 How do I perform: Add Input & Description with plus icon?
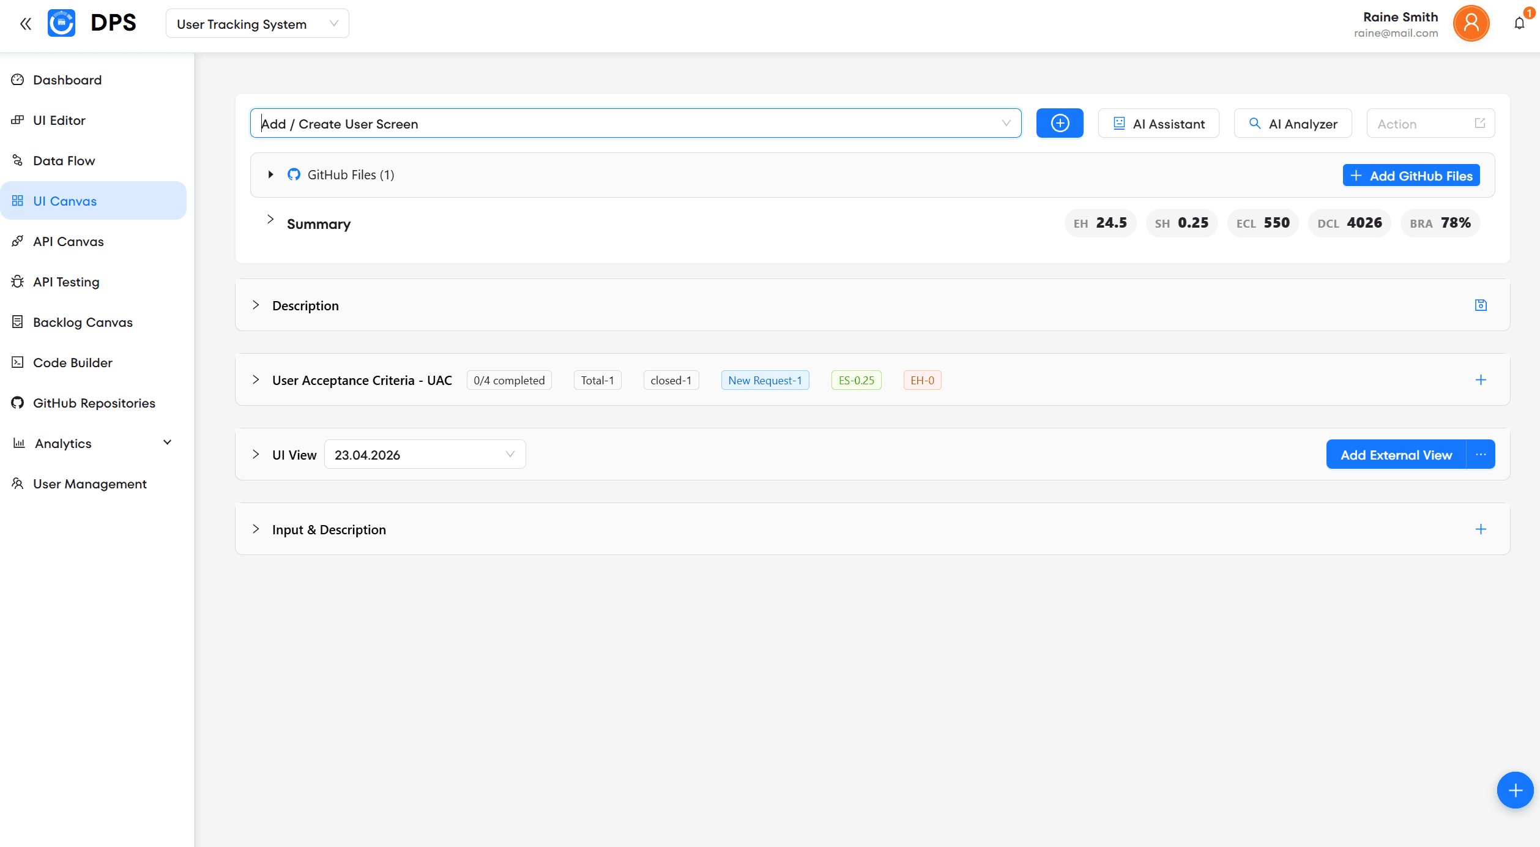point(1481,529)
